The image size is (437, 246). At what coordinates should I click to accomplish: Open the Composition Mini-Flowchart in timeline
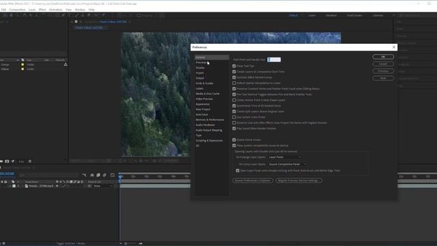(84, 175)
